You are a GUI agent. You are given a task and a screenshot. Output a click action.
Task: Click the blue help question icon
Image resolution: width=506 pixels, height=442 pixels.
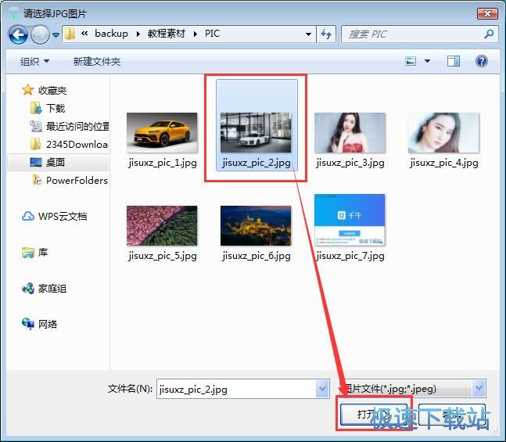coord(482,61)
